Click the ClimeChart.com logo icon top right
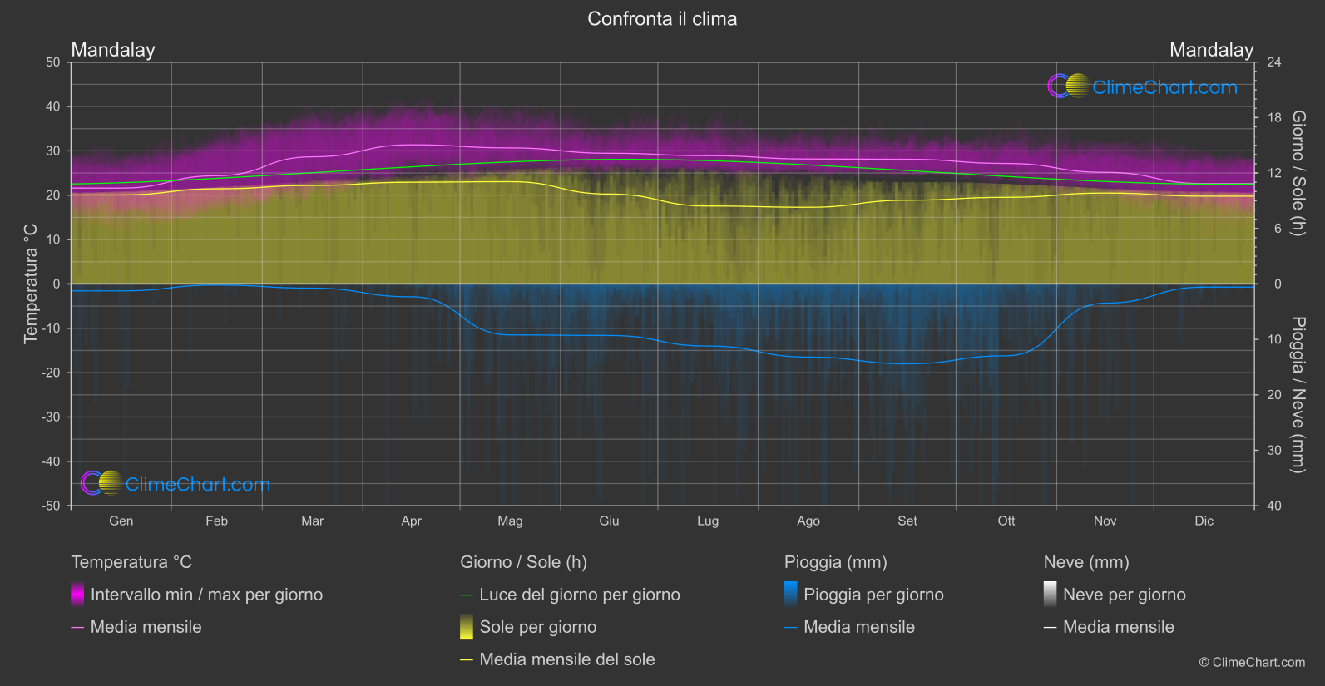The image size is (1325, 686). tap(1068, 86)
